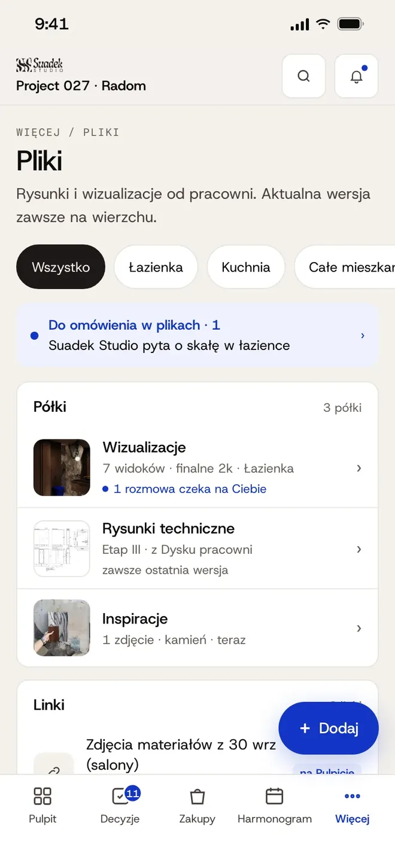Tap the WIĘCEJ breadcrumb
395x856 pixels.
(38, 132)
